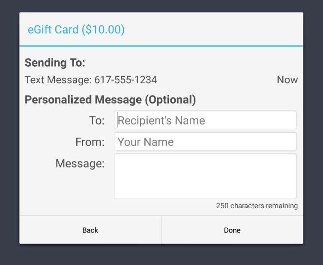Click the "From:" field label

coord(90,142)
